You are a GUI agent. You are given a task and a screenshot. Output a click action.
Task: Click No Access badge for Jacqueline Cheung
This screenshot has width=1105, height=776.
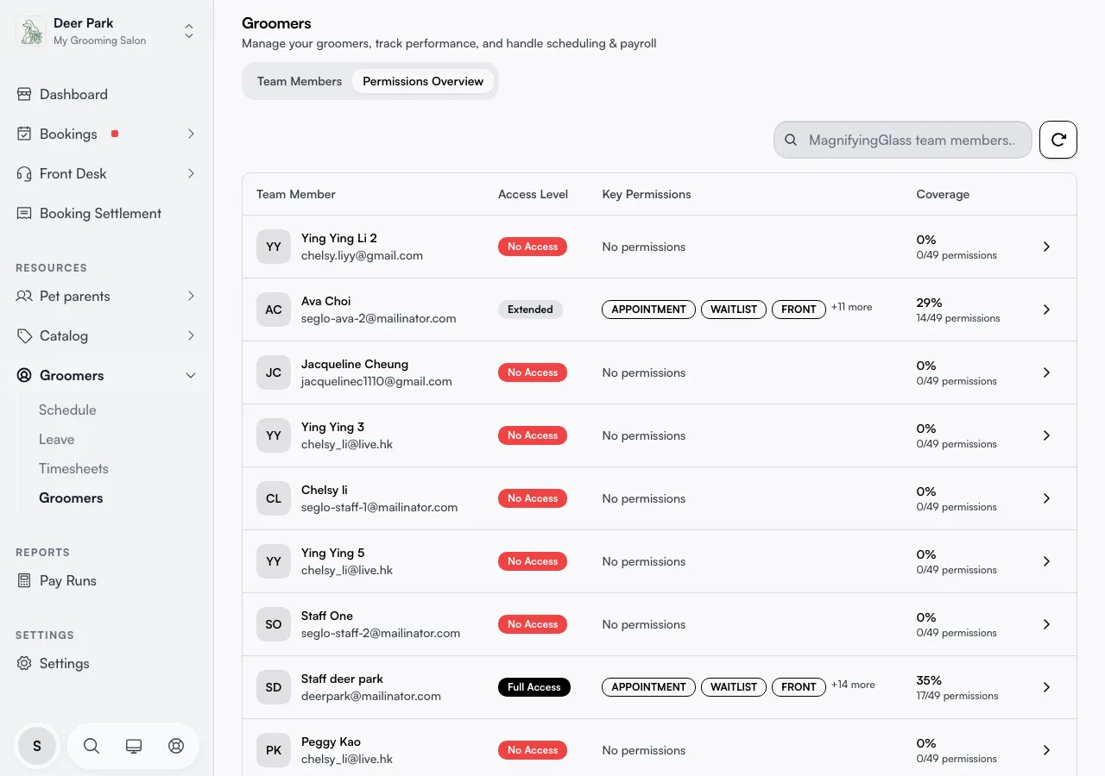click(x=533, y=372)
